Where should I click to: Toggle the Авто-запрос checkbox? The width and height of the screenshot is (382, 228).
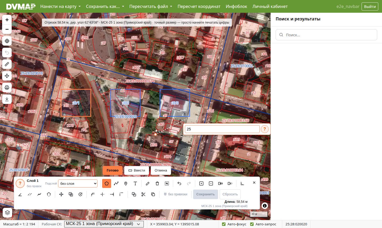tap(252, 224)
